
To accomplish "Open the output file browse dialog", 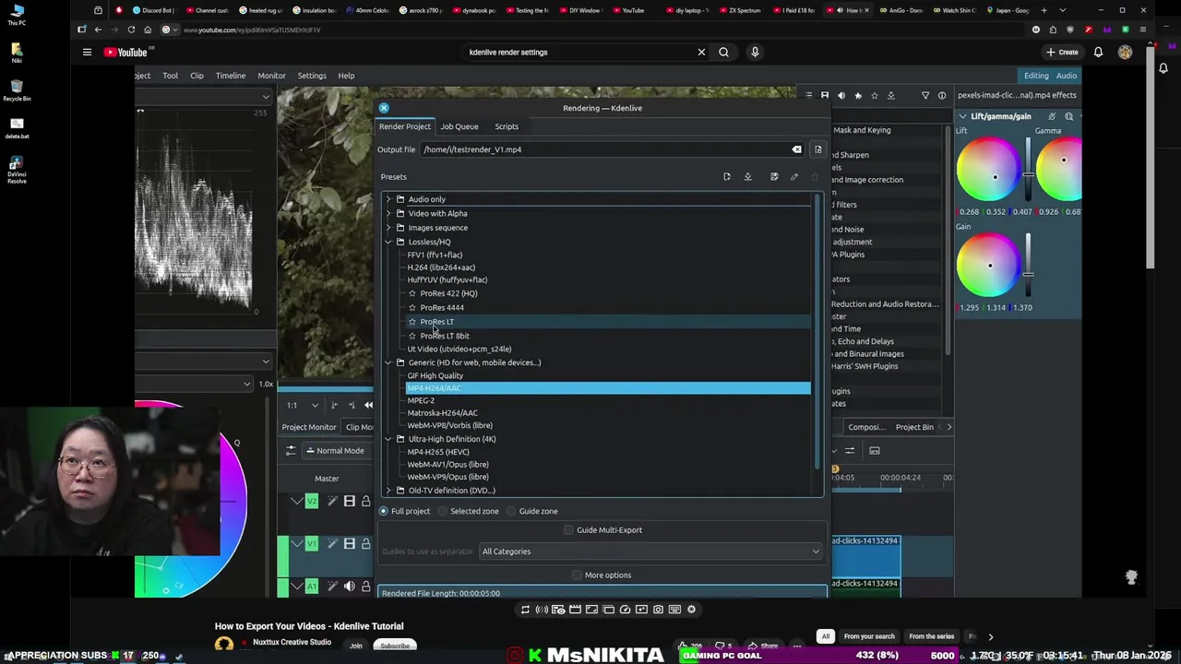I will click(817, 149).
